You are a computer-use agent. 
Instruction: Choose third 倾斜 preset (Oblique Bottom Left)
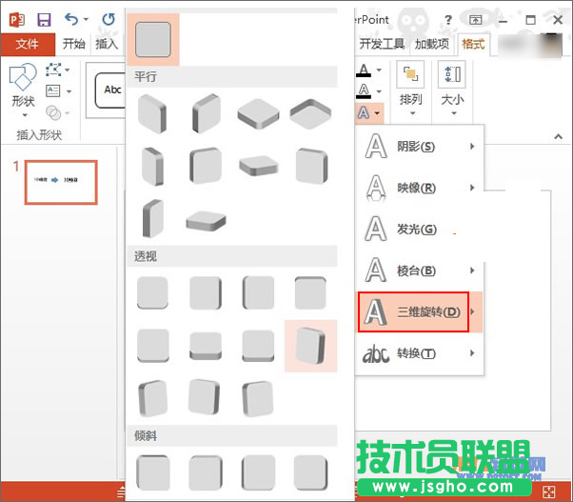(258, 472)
